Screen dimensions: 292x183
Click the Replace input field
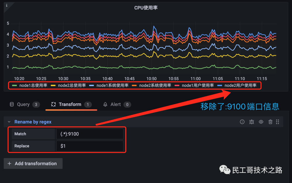coord(90,146)
